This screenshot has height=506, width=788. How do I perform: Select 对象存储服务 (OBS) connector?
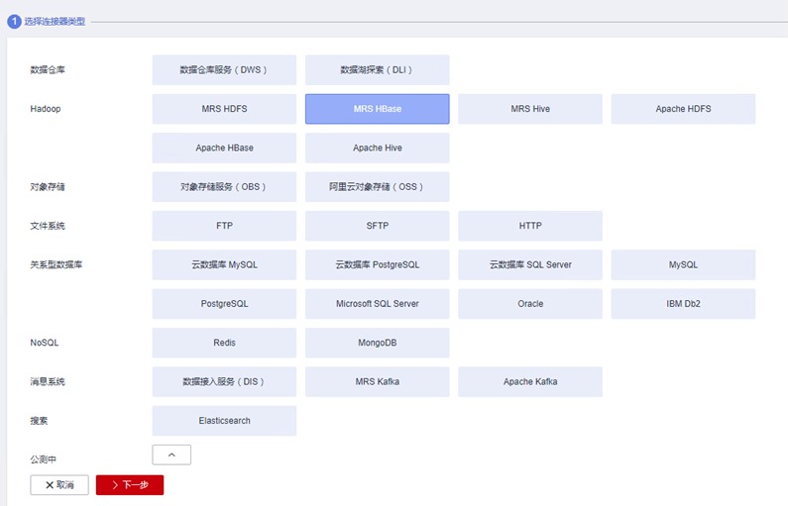click(224, 186)
